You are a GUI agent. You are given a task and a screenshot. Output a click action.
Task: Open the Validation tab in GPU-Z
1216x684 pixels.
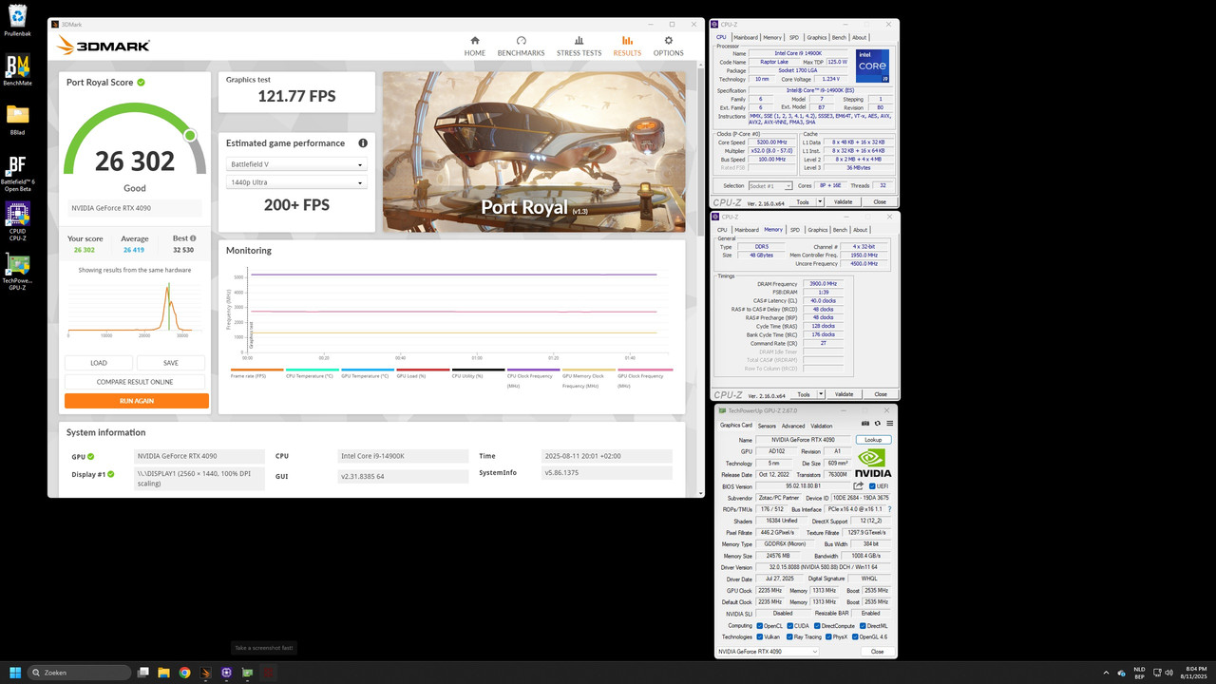(822, 426)
